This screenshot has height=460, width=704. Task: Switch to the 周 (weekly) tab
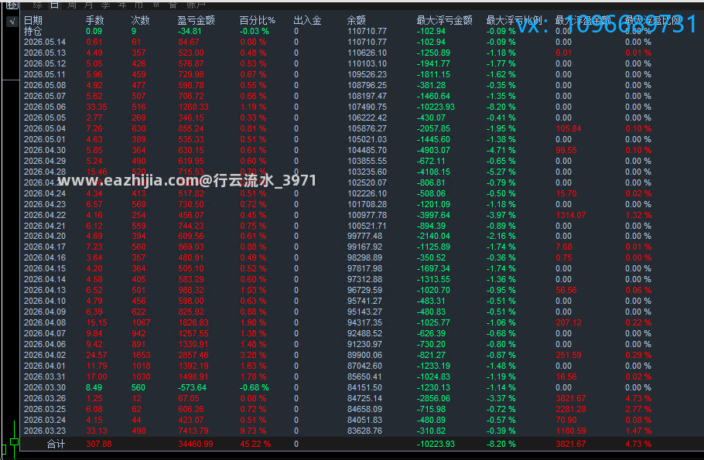point(71,5)
